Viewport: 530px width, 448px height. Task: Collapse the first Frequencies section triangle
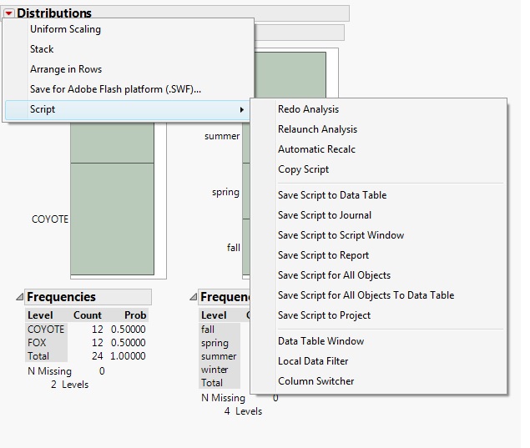19,297
